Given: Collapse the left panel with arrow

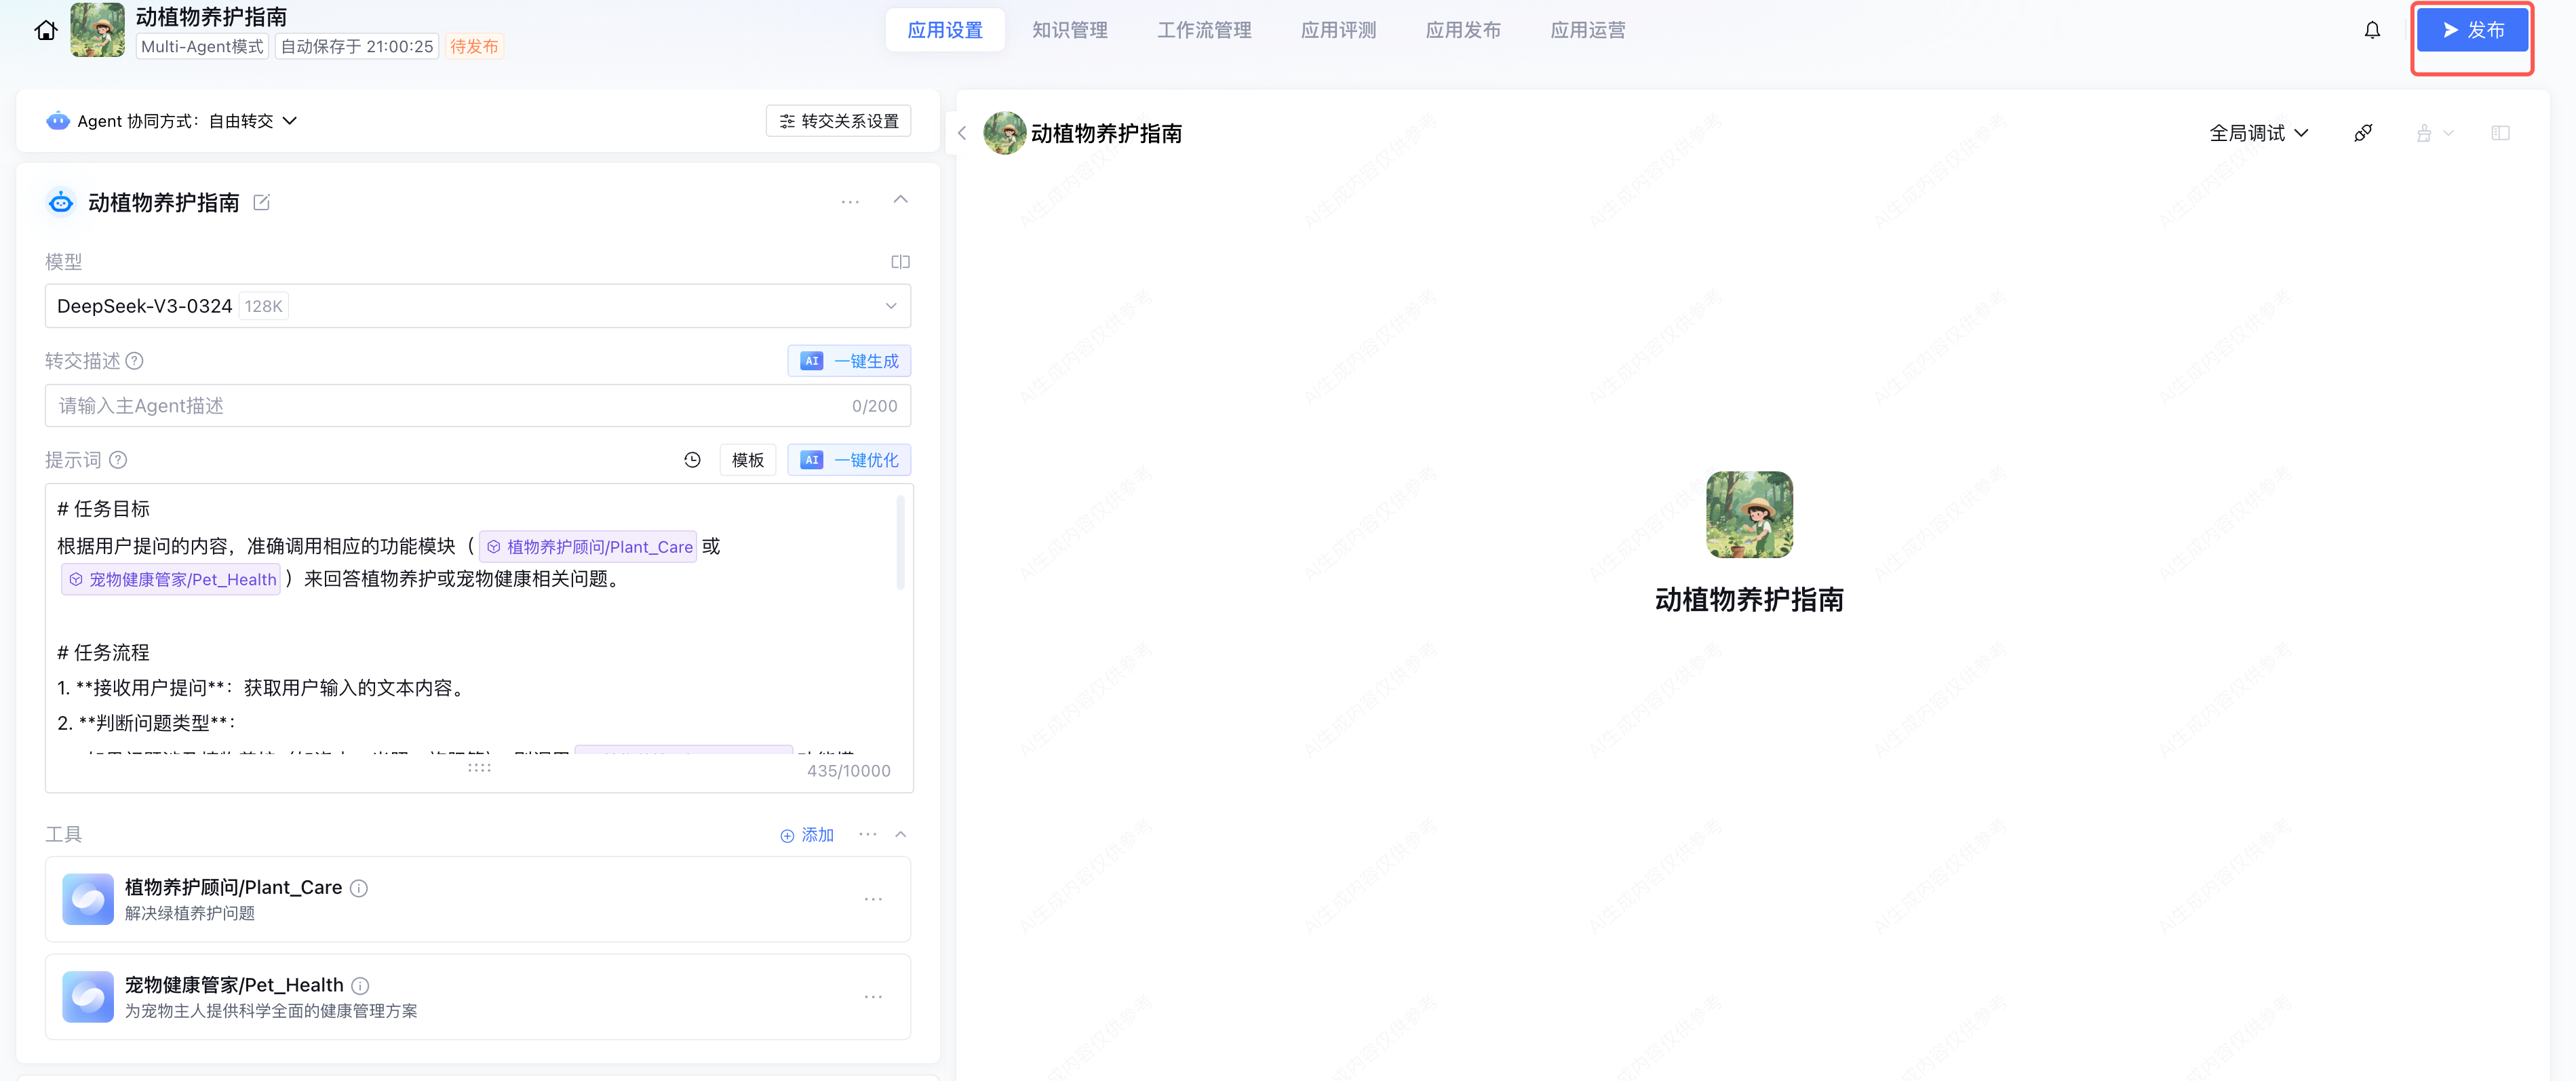Looking at the screenshot, I should point(962,133).
